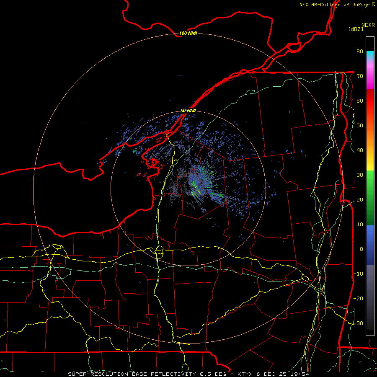The width and height of the screenshot is (377, 377).
Task: Click the cyan top of the color bar
Action: [370, 55]
